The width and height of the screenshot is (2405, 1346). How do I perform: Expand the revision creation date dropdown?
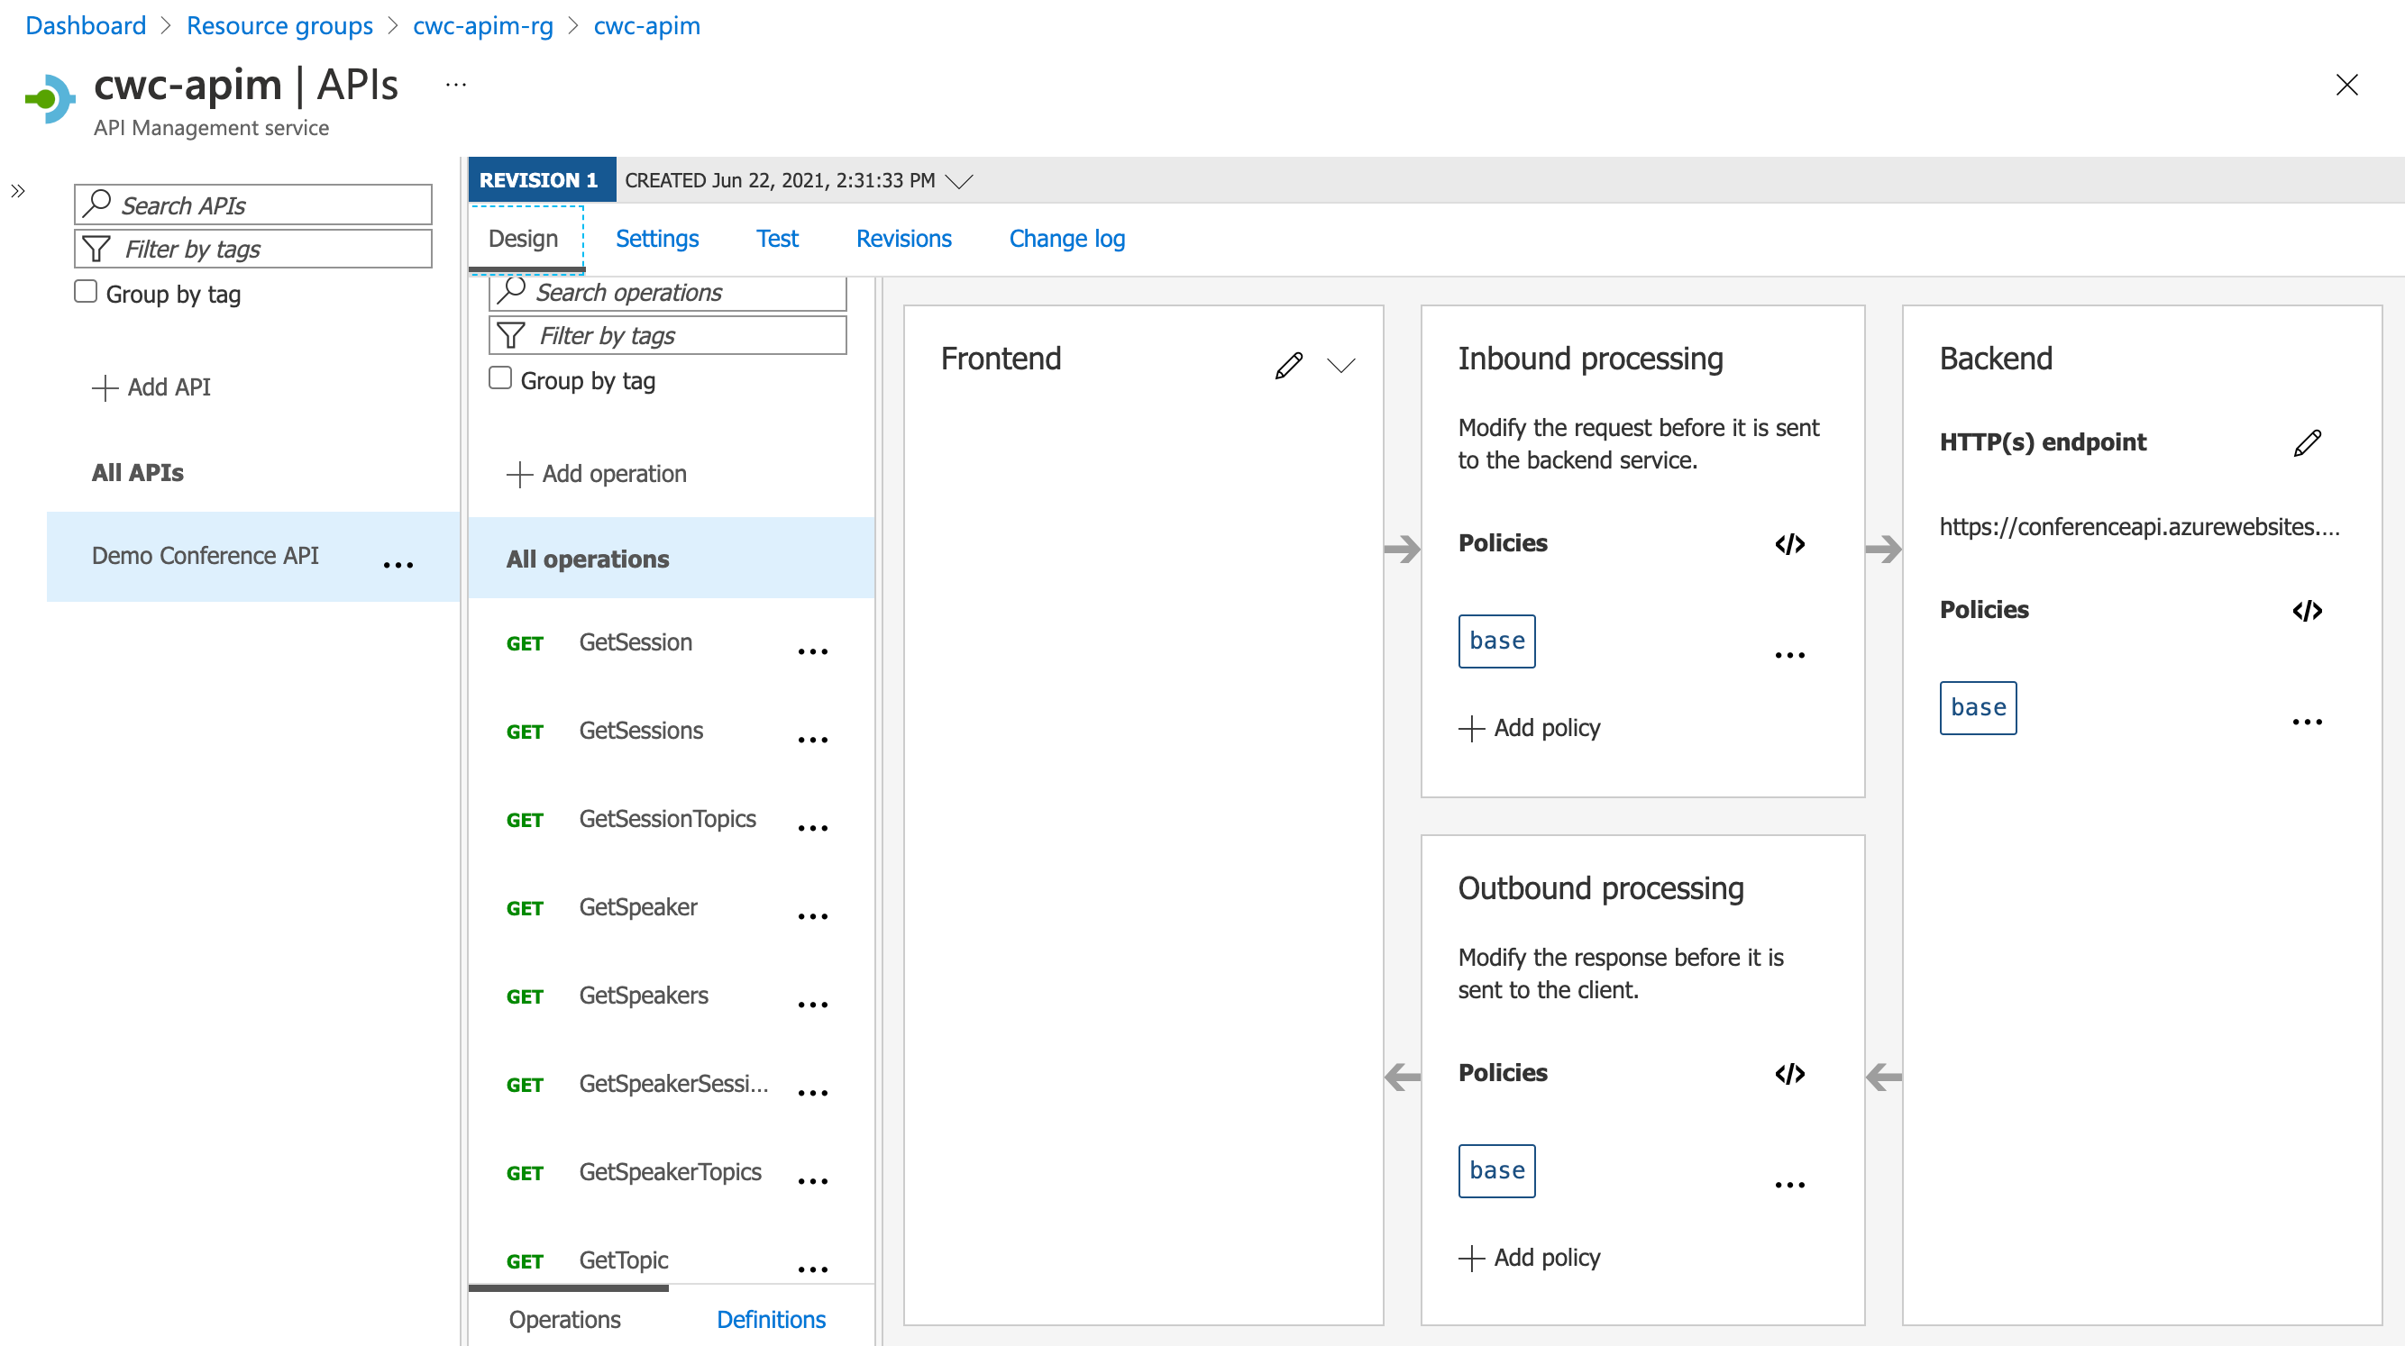pyautogui.click(x=959, y=181)
